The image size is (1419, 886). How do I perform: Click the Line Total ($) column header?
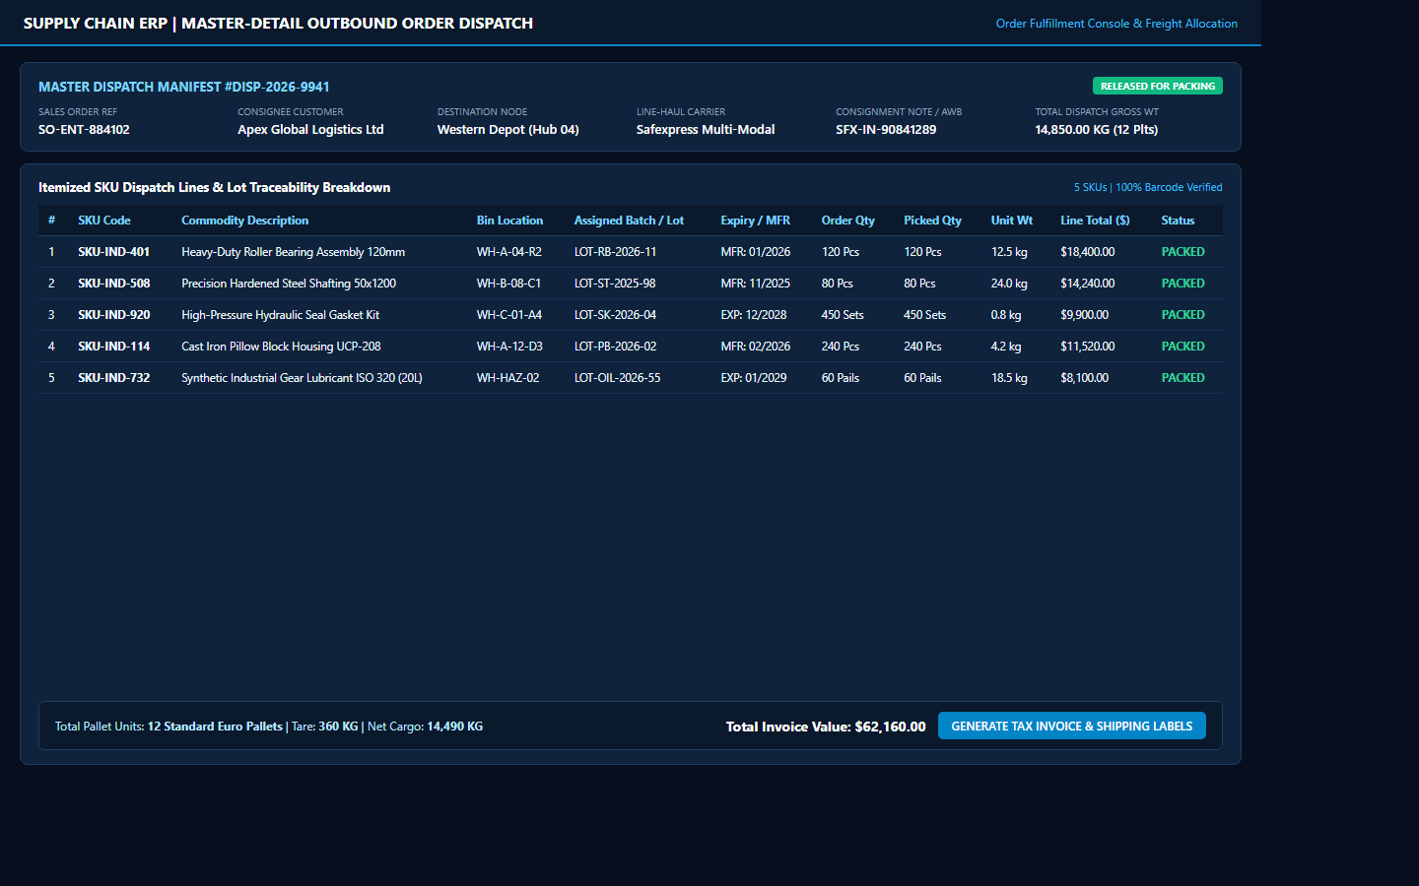coord(1095,221)
